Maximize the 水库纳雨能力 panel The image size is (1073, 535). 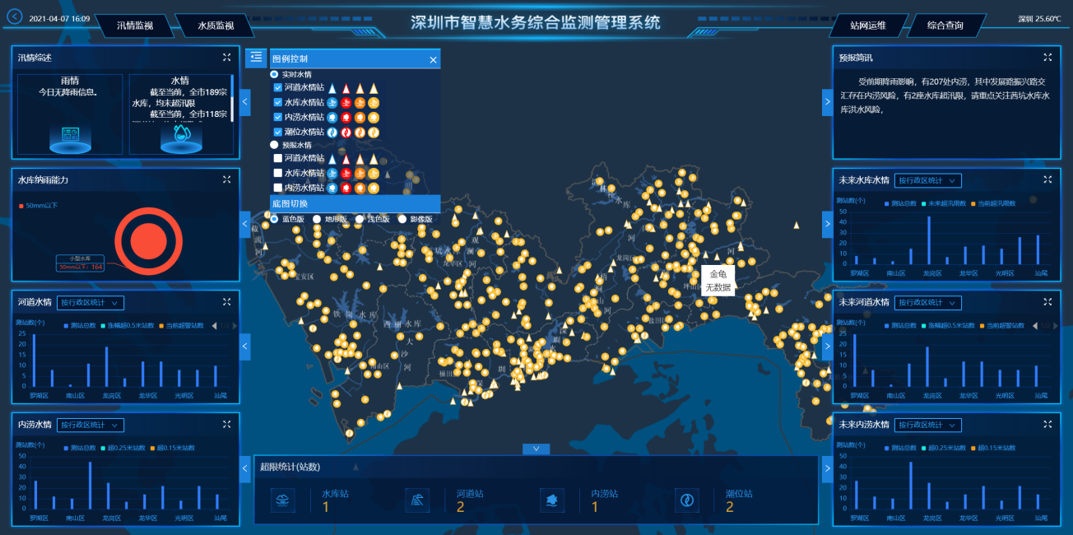226,179
